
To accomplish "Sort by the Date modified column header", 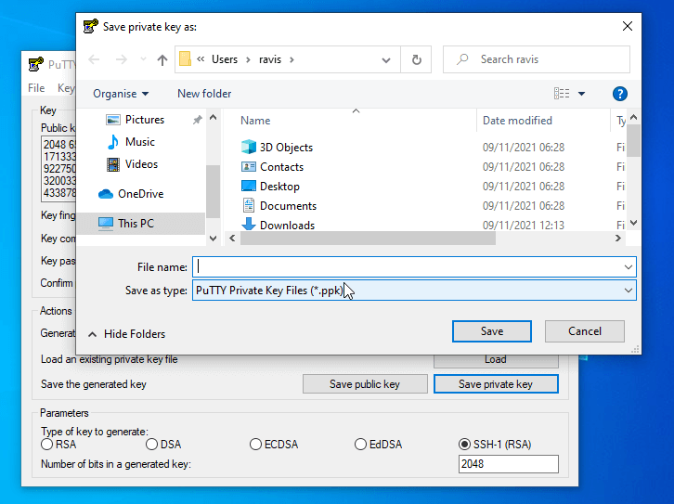I will [517, 121].
